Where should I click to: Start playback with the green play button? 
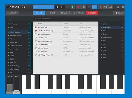pyautogui.click(x=73, y=7)
